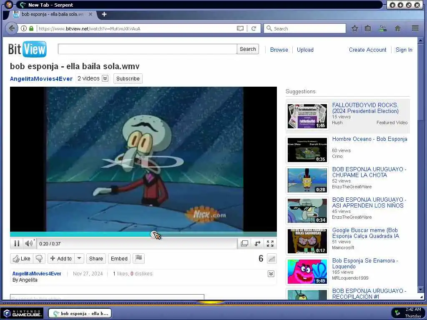Open Hombre Oceano - Bob Esponja link

tap(369, 139)
